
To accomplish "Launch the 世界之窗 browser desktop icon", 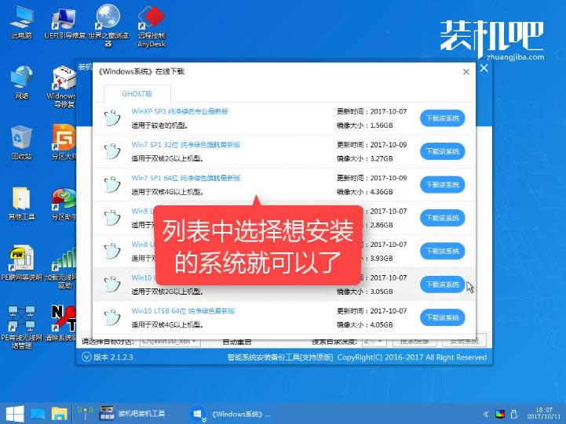I will [107, 19].
